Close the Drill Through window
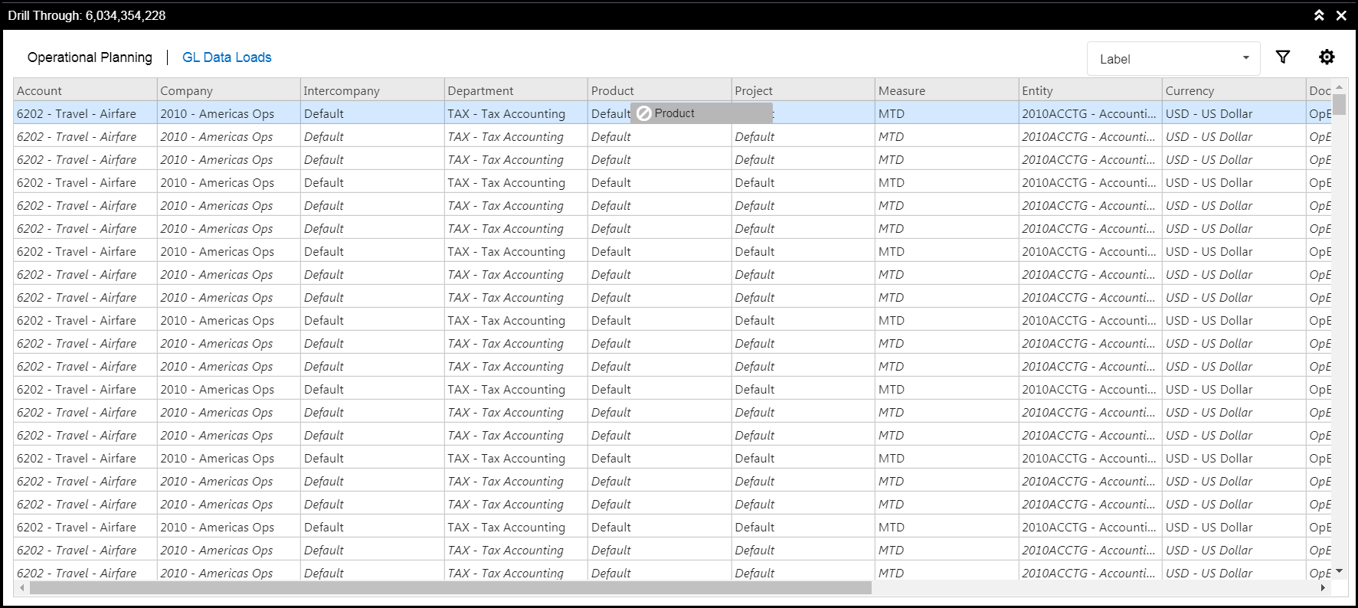The image size is (1358, 608). click(1341, 15)
